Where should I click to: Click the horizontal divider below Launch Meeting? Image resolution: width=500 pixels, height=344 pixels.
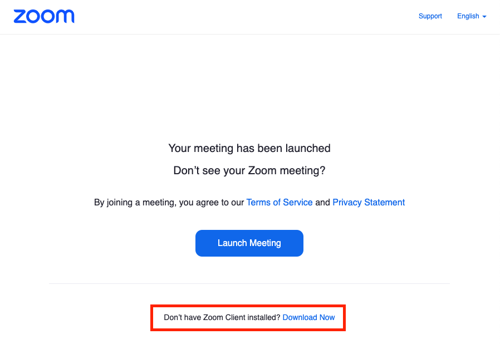pos(249,284)
